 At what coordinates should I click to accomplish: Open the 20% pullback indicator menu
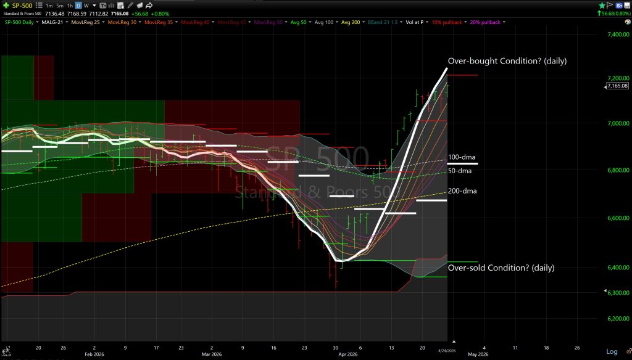504,22
